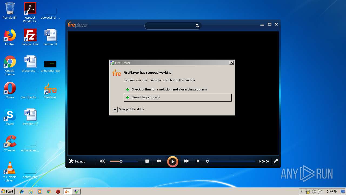Image resolution: width=346 pixels, height=195 pixels.
Task: Show hidden tray icons arrow
Action: tap(301, 191)
